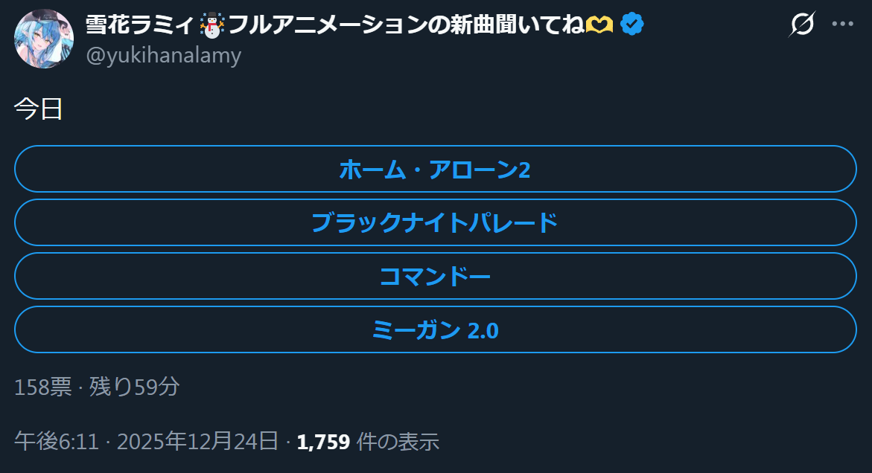This screenshot has height=473, width=872.
Task: Select the ブラックナイトパレード poll option
Action: pyautogui.click(x=436, y=223)
